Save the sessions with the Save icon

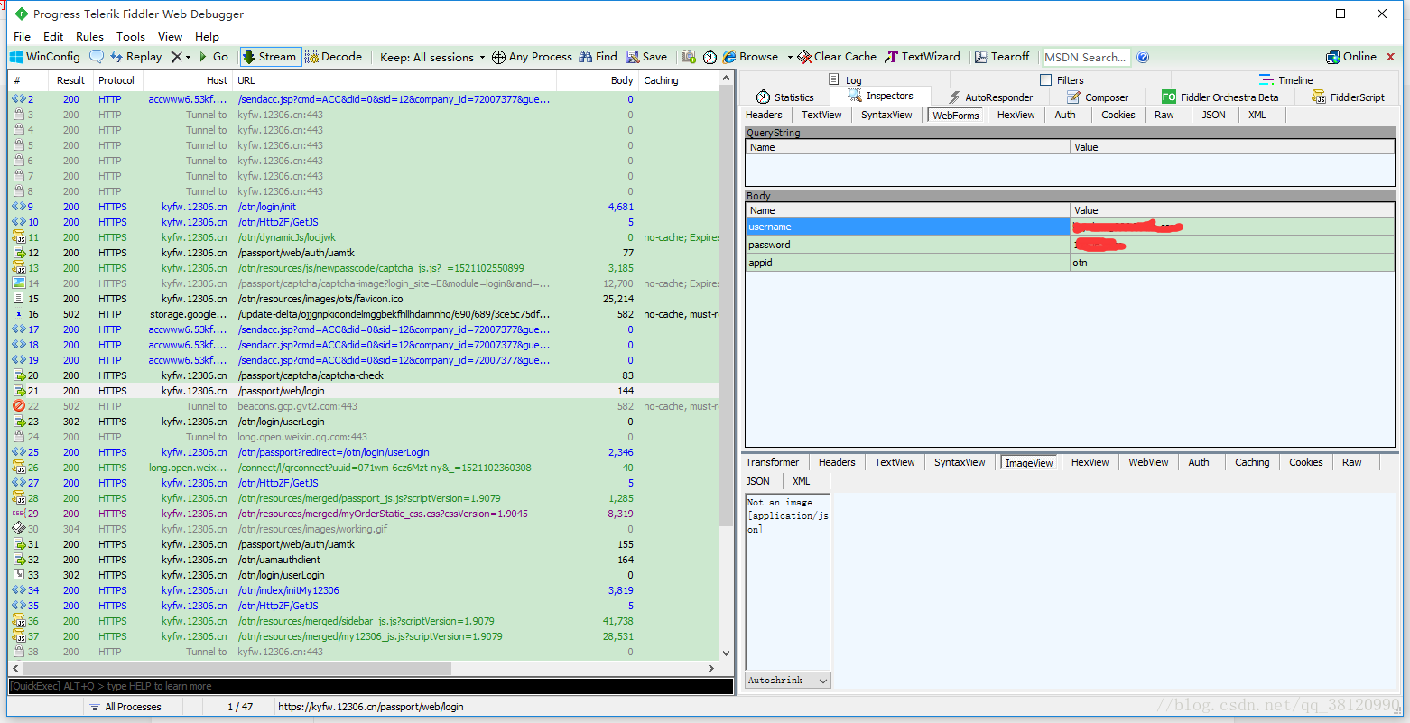[x=646, y=57]
